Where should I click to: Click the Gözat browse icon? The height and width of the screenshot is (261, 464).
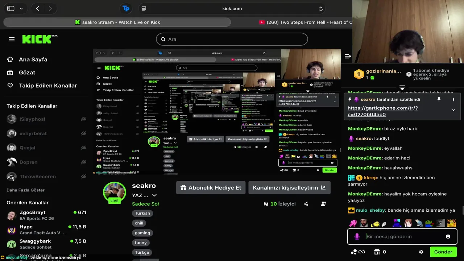click(11, 72)
